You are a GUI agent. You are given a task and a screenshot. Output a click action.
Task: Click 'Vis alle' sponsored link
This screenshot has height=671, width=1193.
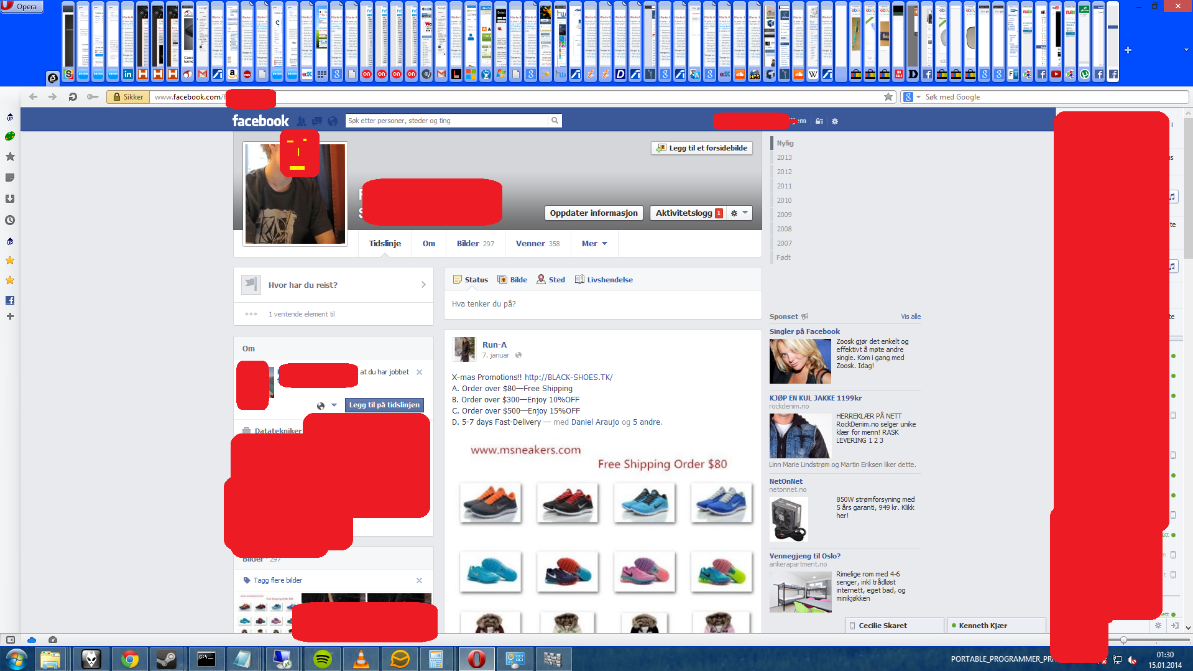click(911, 317)
